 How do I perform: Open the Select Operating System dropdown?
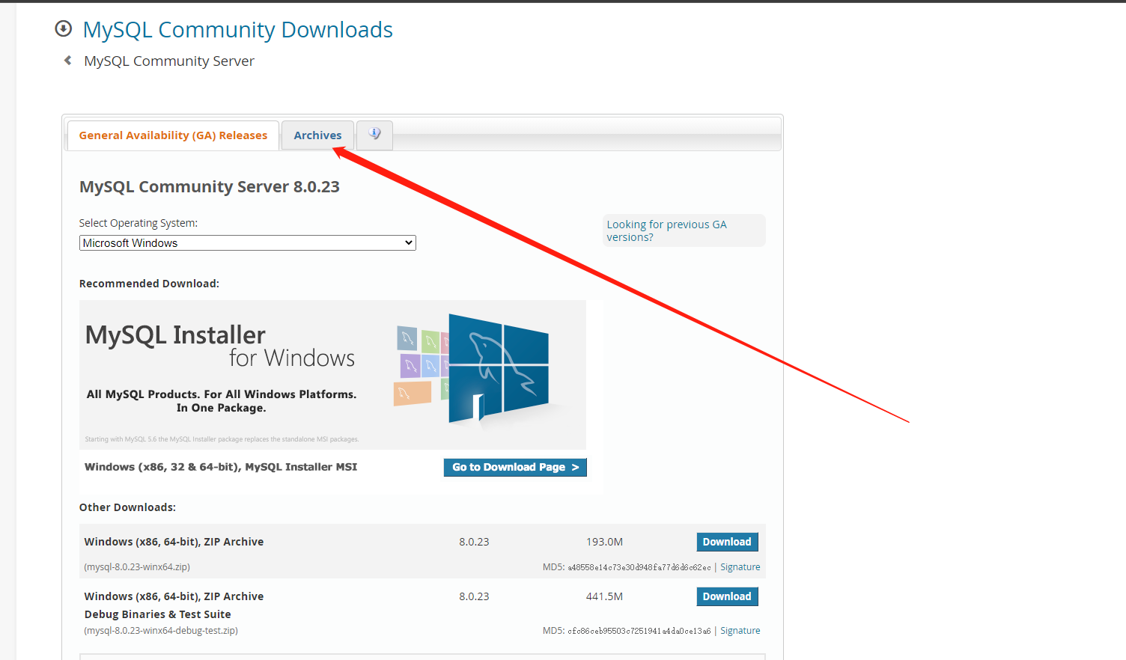248,243
